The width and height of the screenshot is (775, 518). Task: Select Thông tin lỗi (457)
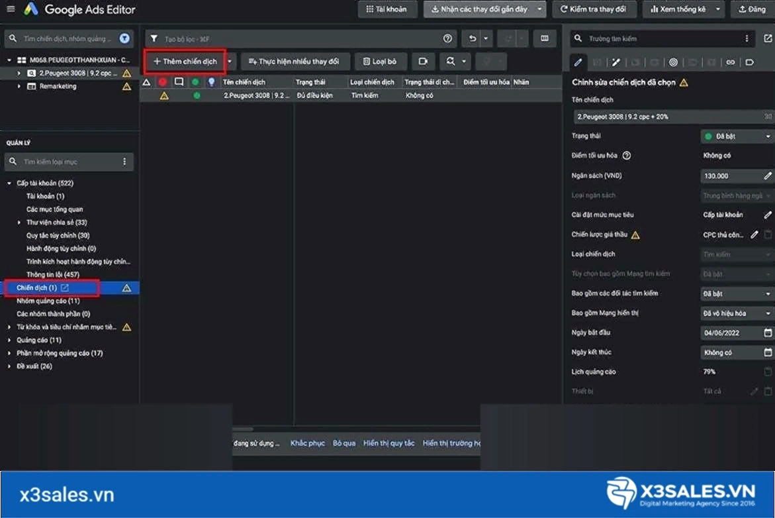53,275
